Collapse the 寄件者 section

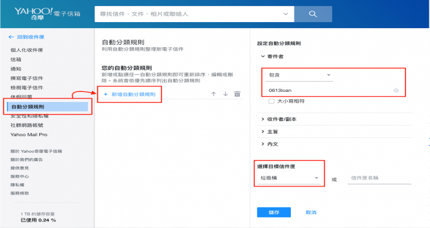(272, 57)
